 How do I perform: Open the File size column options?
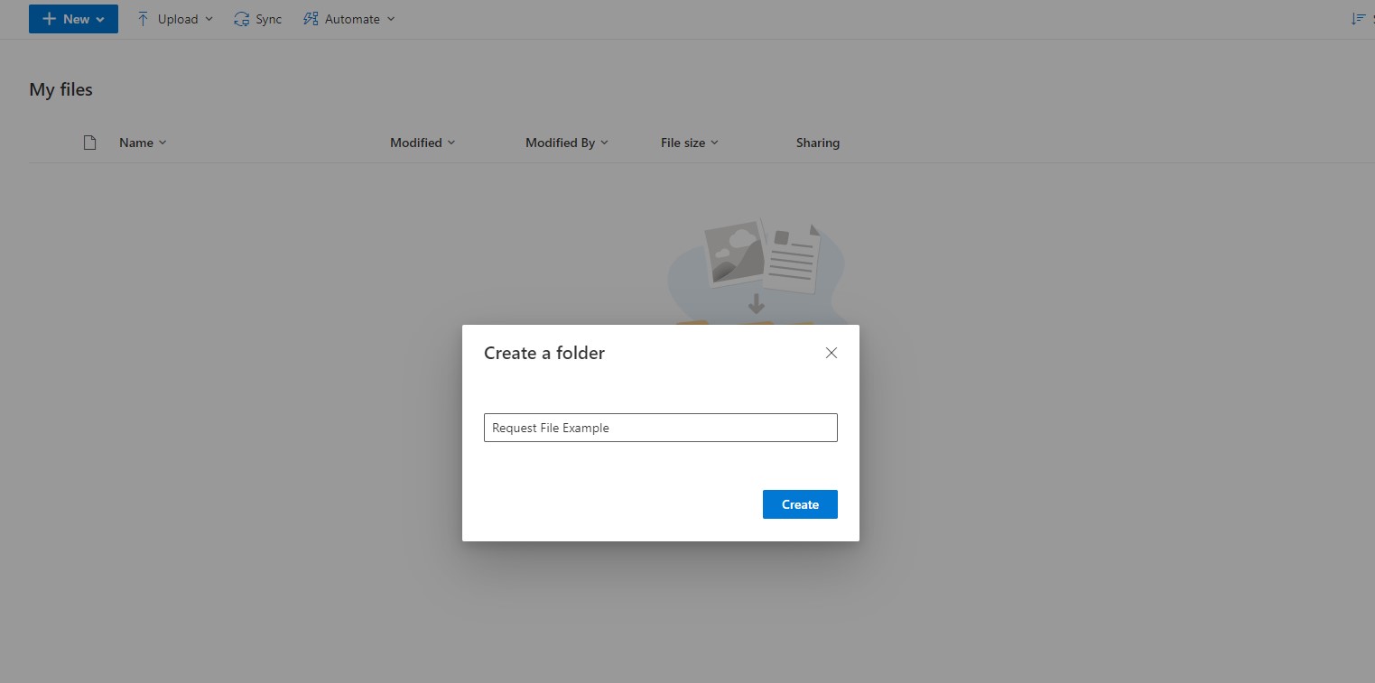(715, 143)
